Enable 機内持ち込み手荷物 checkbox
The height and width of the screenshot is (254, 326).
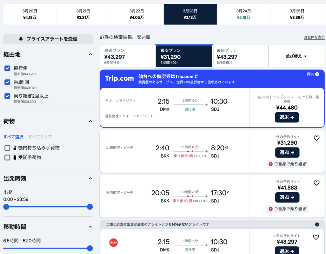pyautogui.click(x=8, y=148)
